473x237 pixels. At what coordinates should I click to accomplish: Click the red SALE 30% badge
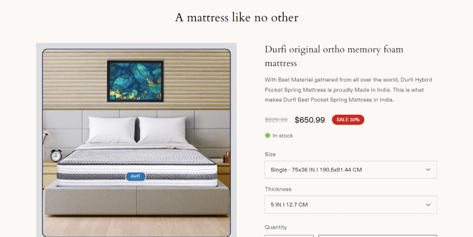348,119
